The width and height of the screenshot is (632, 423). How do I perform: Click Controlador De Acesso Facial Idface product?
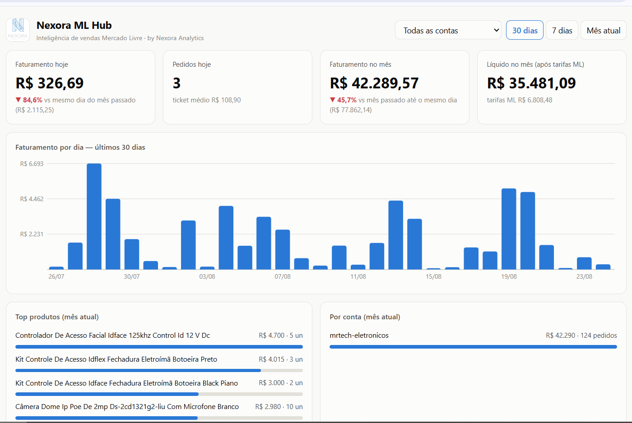coord(113,336)
